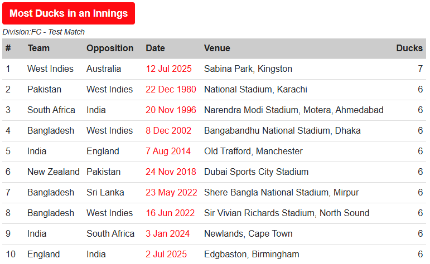Open the 8 Dec 2002 match link

(168, 131)
